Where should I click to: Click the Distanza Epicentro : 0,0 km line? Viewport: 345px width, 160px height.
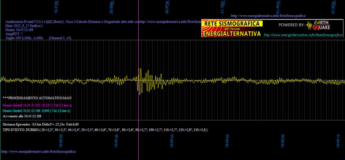tap(41, 124)
